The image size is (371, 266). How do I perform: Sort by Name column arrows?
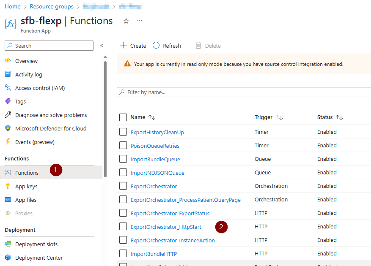coord(152,117)
